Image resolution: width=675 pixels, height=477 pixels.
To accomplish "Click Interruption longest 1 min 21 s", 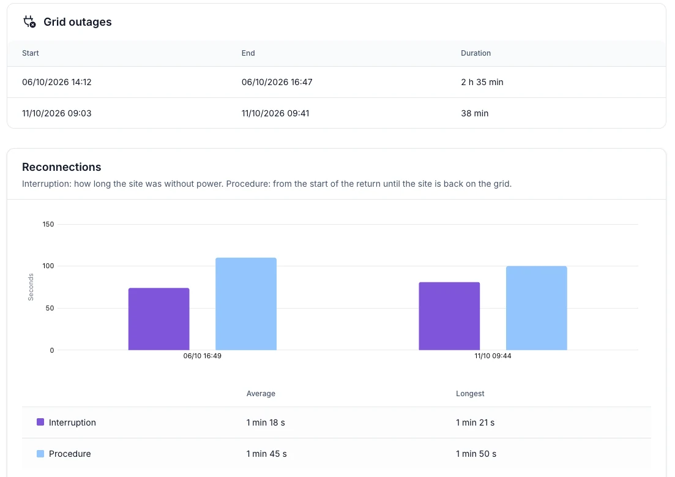I will (475, 423).
